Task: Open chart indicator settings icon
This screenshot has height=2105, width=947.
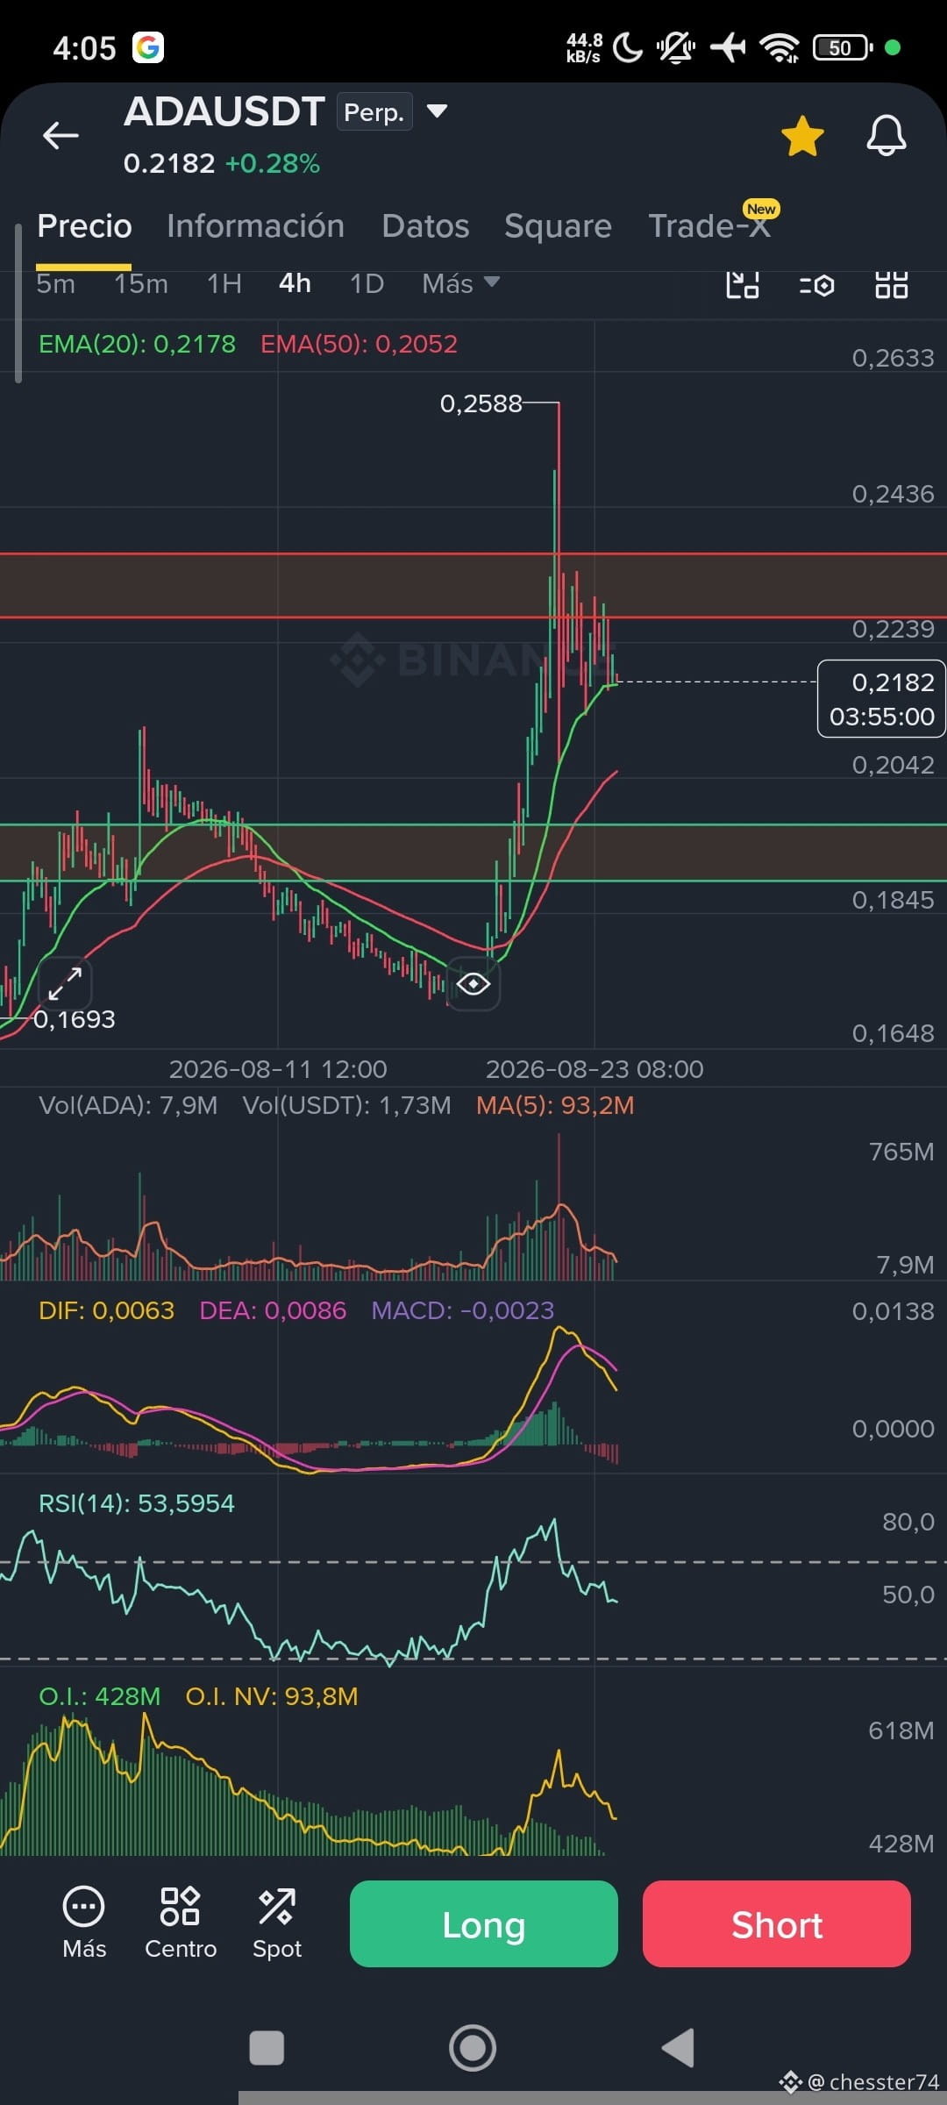Action: 817,285
